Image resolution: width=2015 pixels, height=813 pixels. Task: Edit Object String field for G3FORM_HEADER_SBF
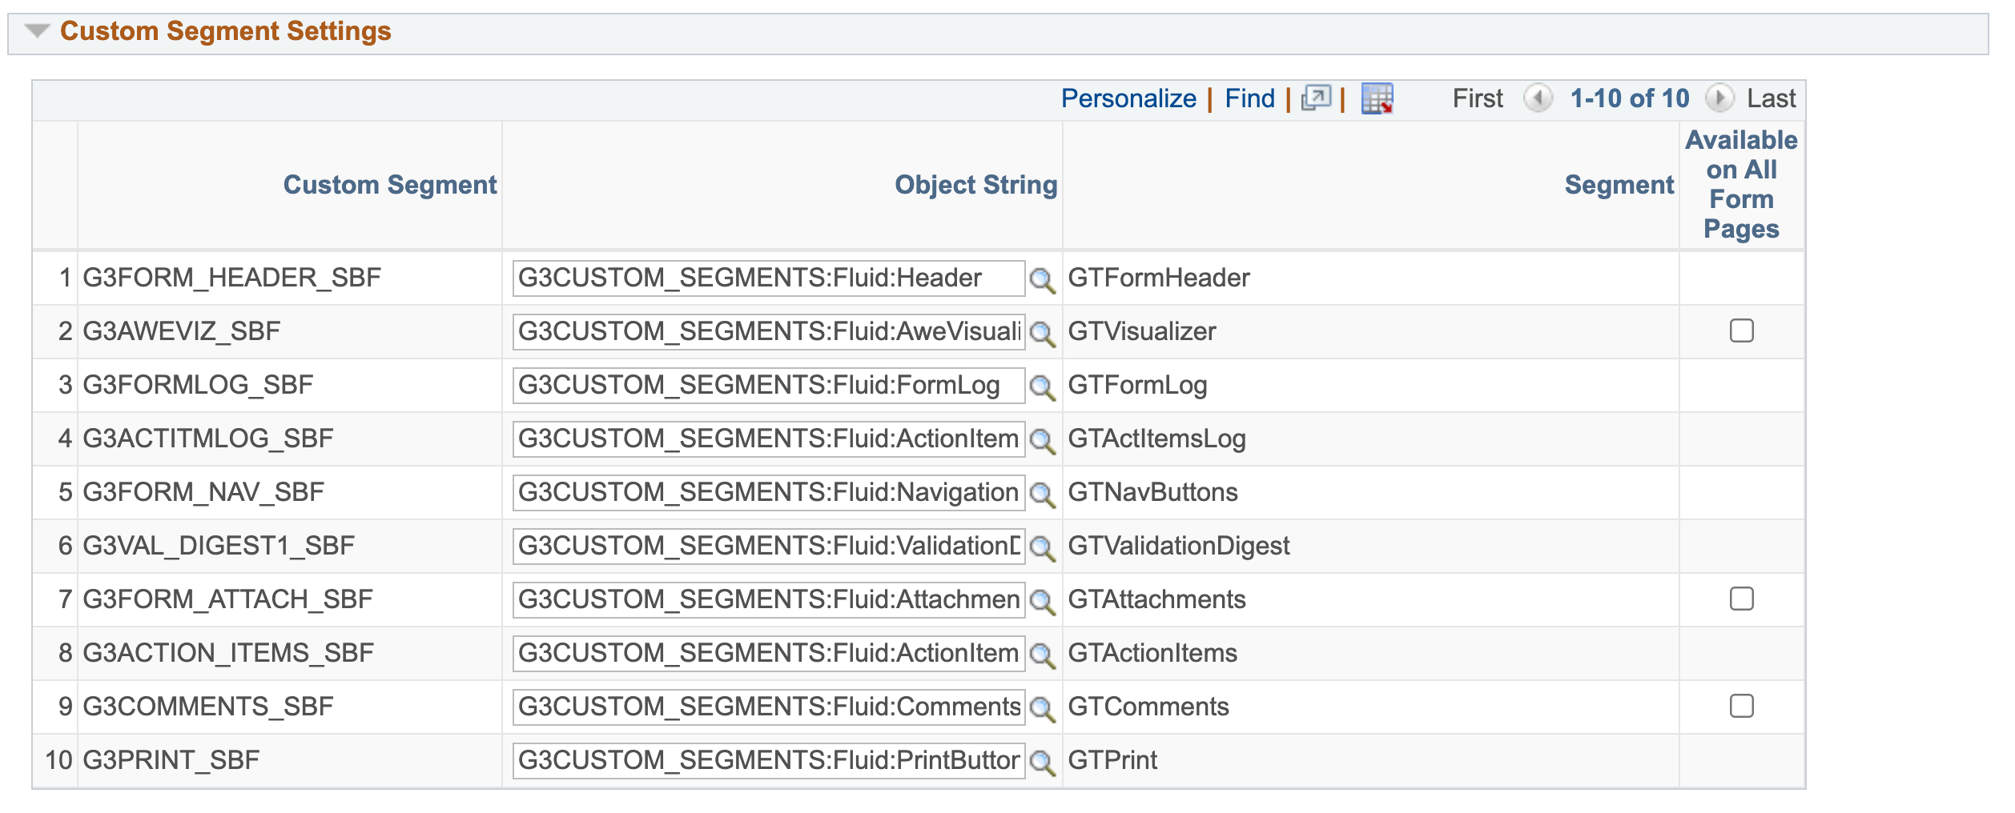769,278
